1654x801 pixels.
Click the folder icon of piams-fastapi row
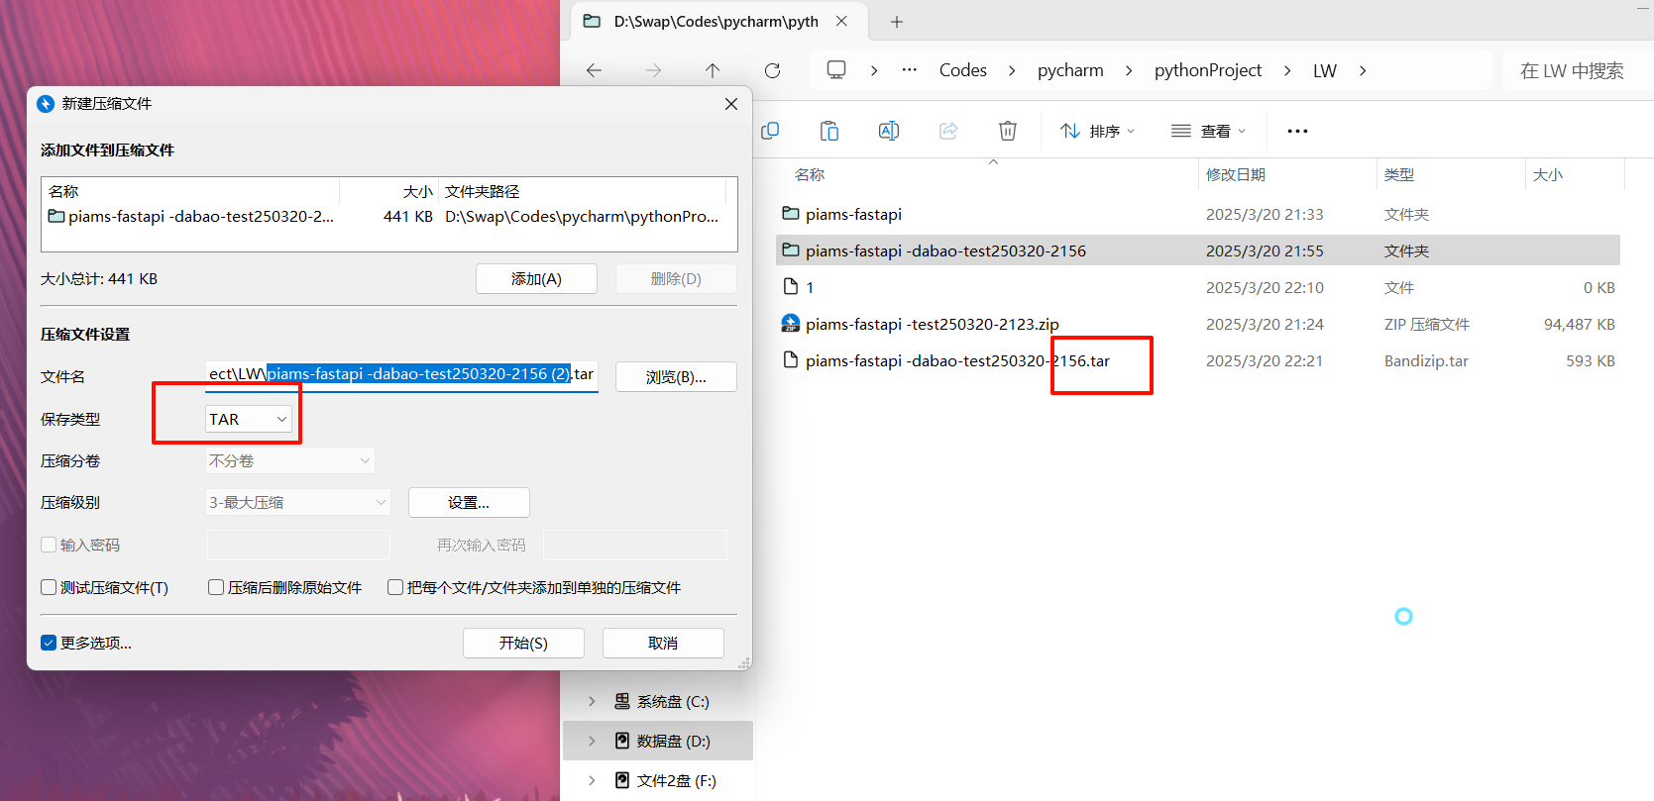[x=791, y=214]
